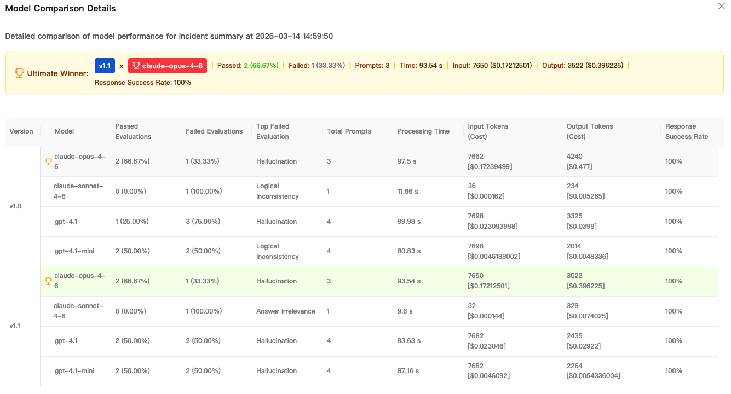Select the v1.1 gpt-4.1-mini model row
The width and height of the screenshot is (731, 394).
coord(74,371)
